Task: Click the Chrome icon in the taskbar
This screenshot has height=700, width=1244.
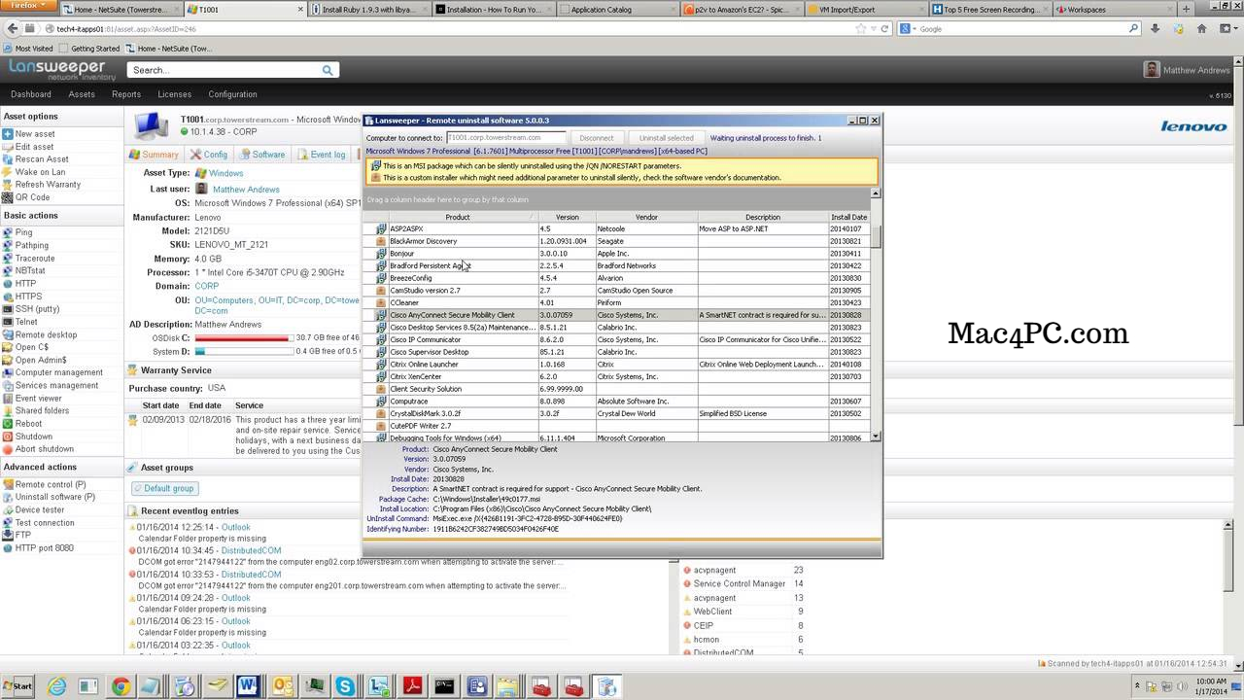Action: pos(121,687)
